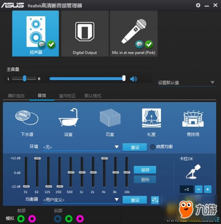Click the 125 Hz equalizer band slider
This screenshot has width=221, height=224.
[48, 186]
